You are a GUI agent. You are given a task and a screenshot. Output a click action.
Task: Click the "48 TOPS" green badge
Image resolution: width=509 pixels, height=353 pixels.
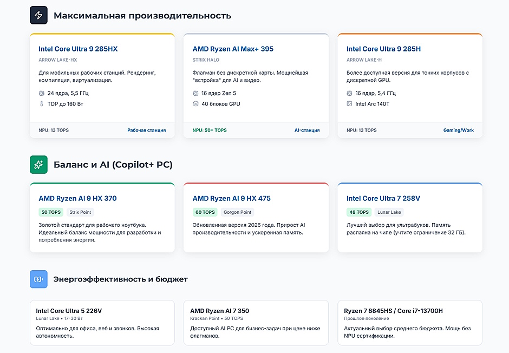click(358, 212)
